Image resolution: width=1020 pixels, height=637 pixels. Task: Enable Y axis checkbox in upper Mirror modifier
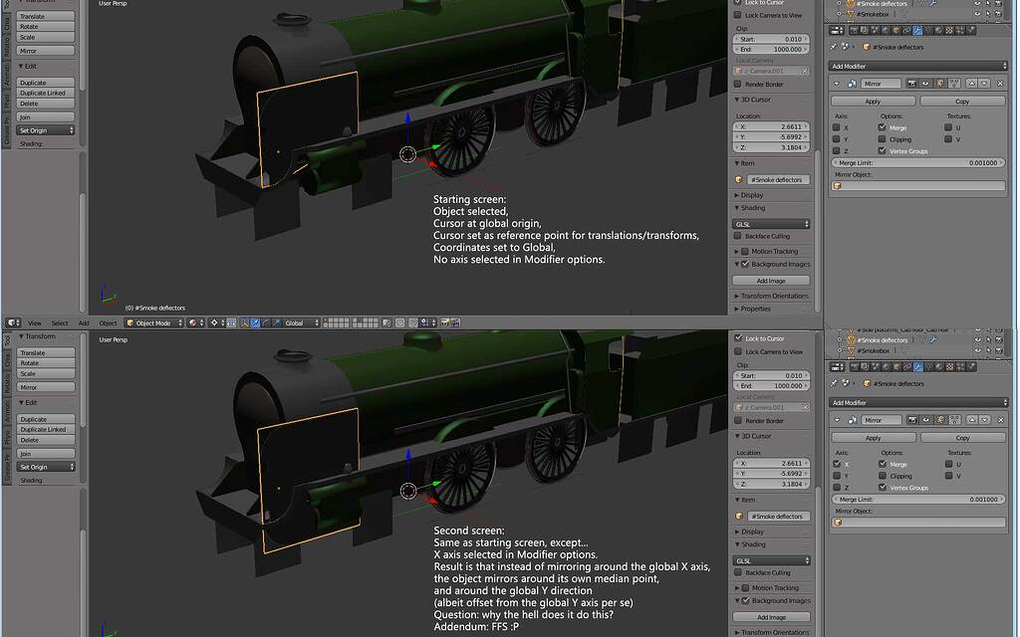click(x=837, y=139)
